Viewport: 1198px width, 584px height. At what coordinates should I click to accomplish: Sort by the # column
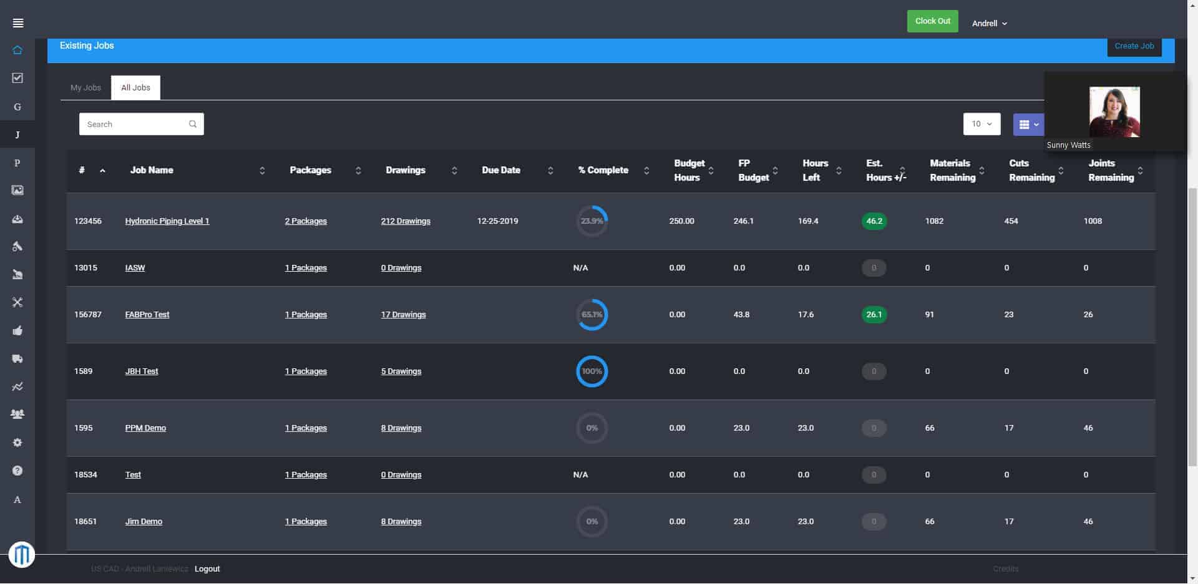point(92,170)
